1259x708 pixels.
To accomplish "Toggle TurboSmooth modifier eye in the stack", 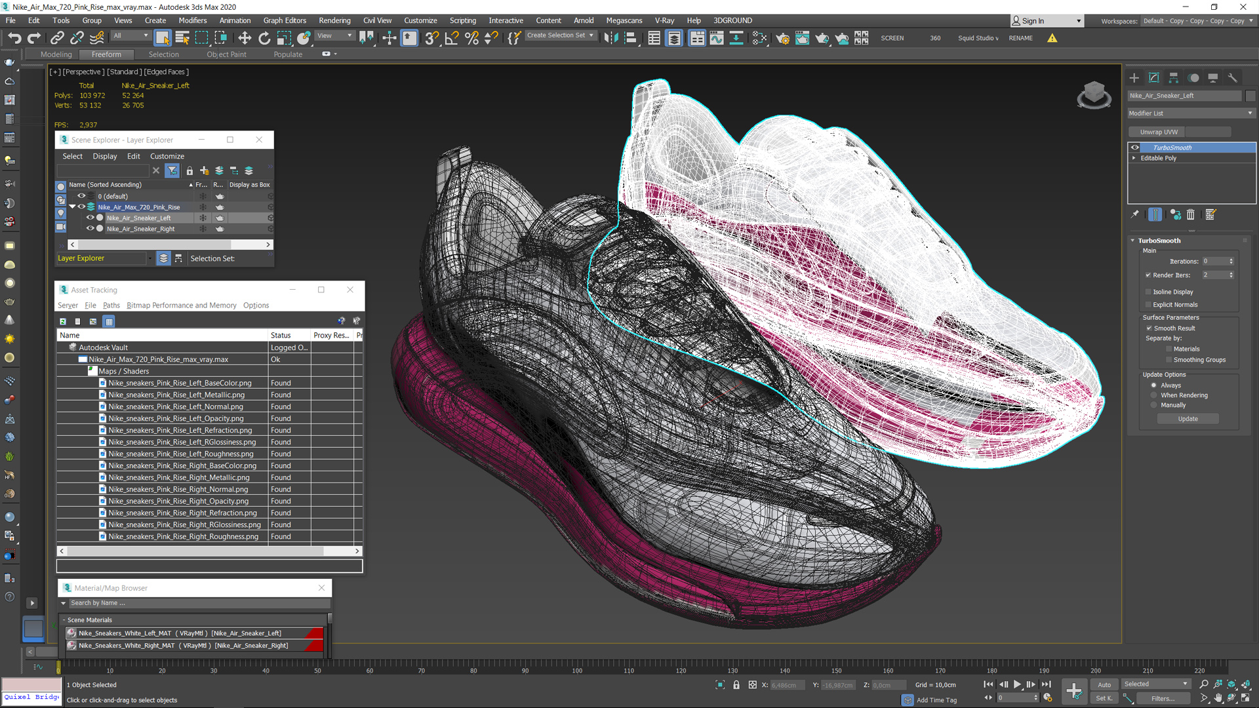I will pos(1135,147).
